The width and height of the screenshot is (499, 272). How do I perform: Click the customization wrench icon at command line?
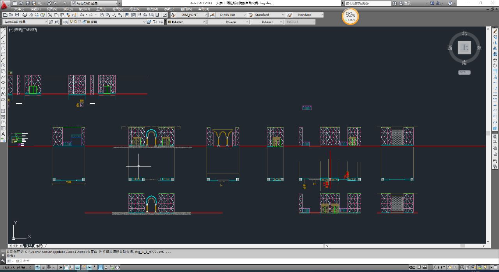3,261
